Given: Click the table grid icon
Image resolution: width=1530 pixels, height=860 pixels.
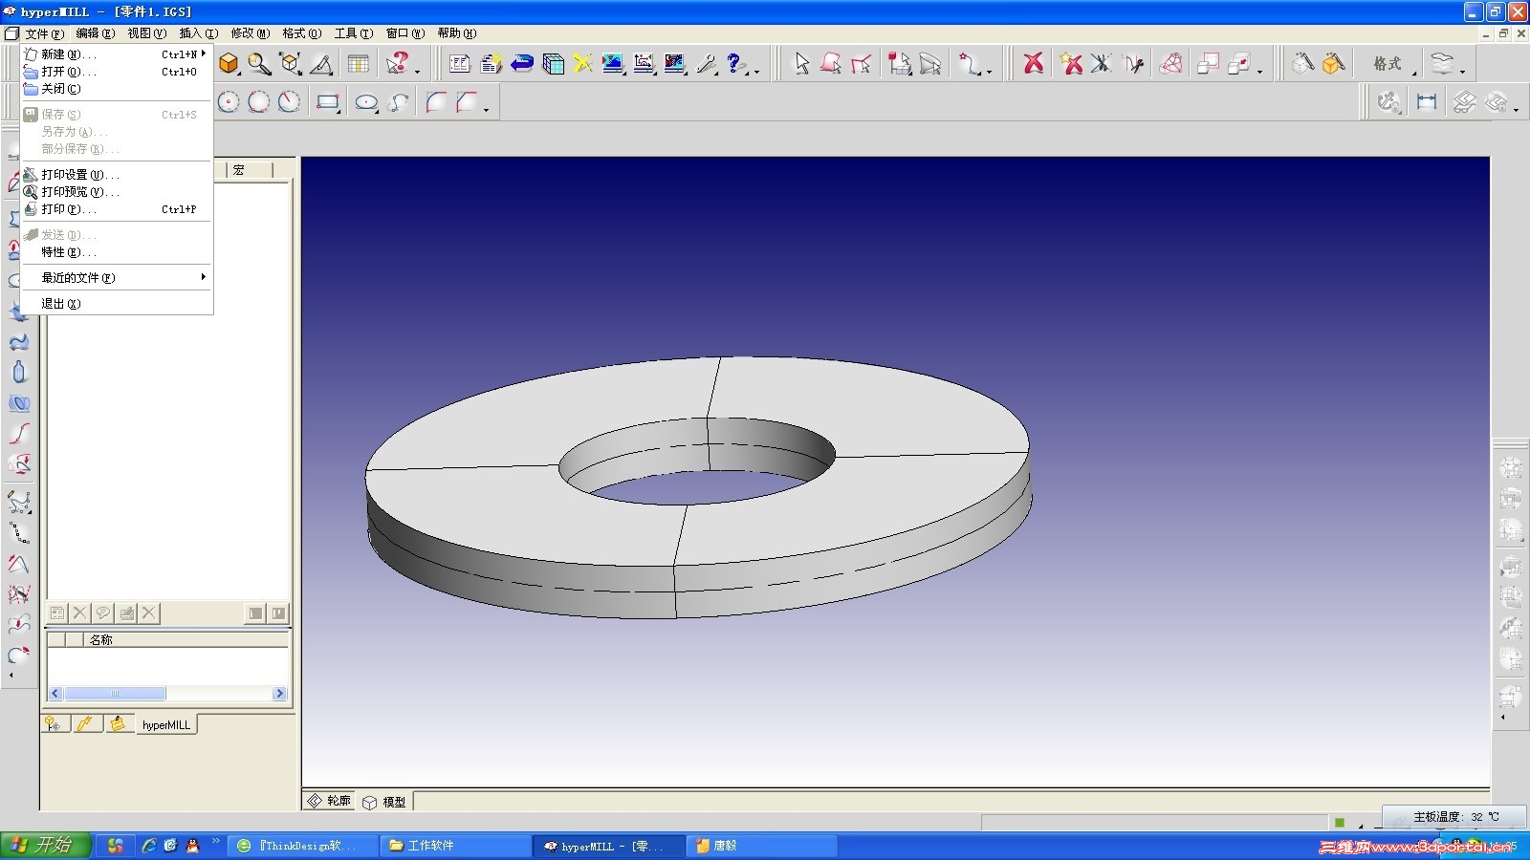Looking at the screenshot, I should tap(359, 64).
